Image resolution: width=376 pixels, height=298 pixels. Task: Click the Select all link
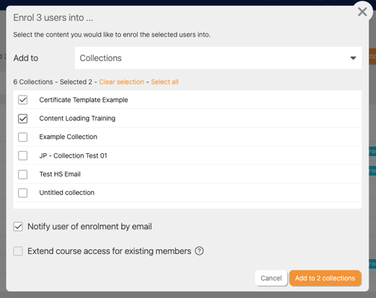pos(164,82)
